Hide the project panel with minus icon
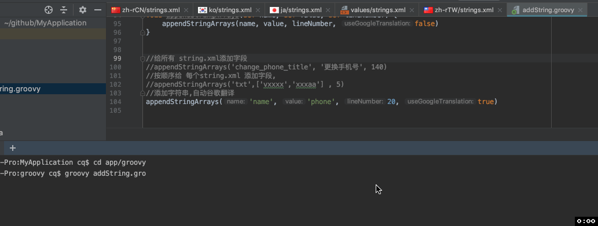Image resolution: width=598 pixels, height=226 pixels. [x=98, y=10]
